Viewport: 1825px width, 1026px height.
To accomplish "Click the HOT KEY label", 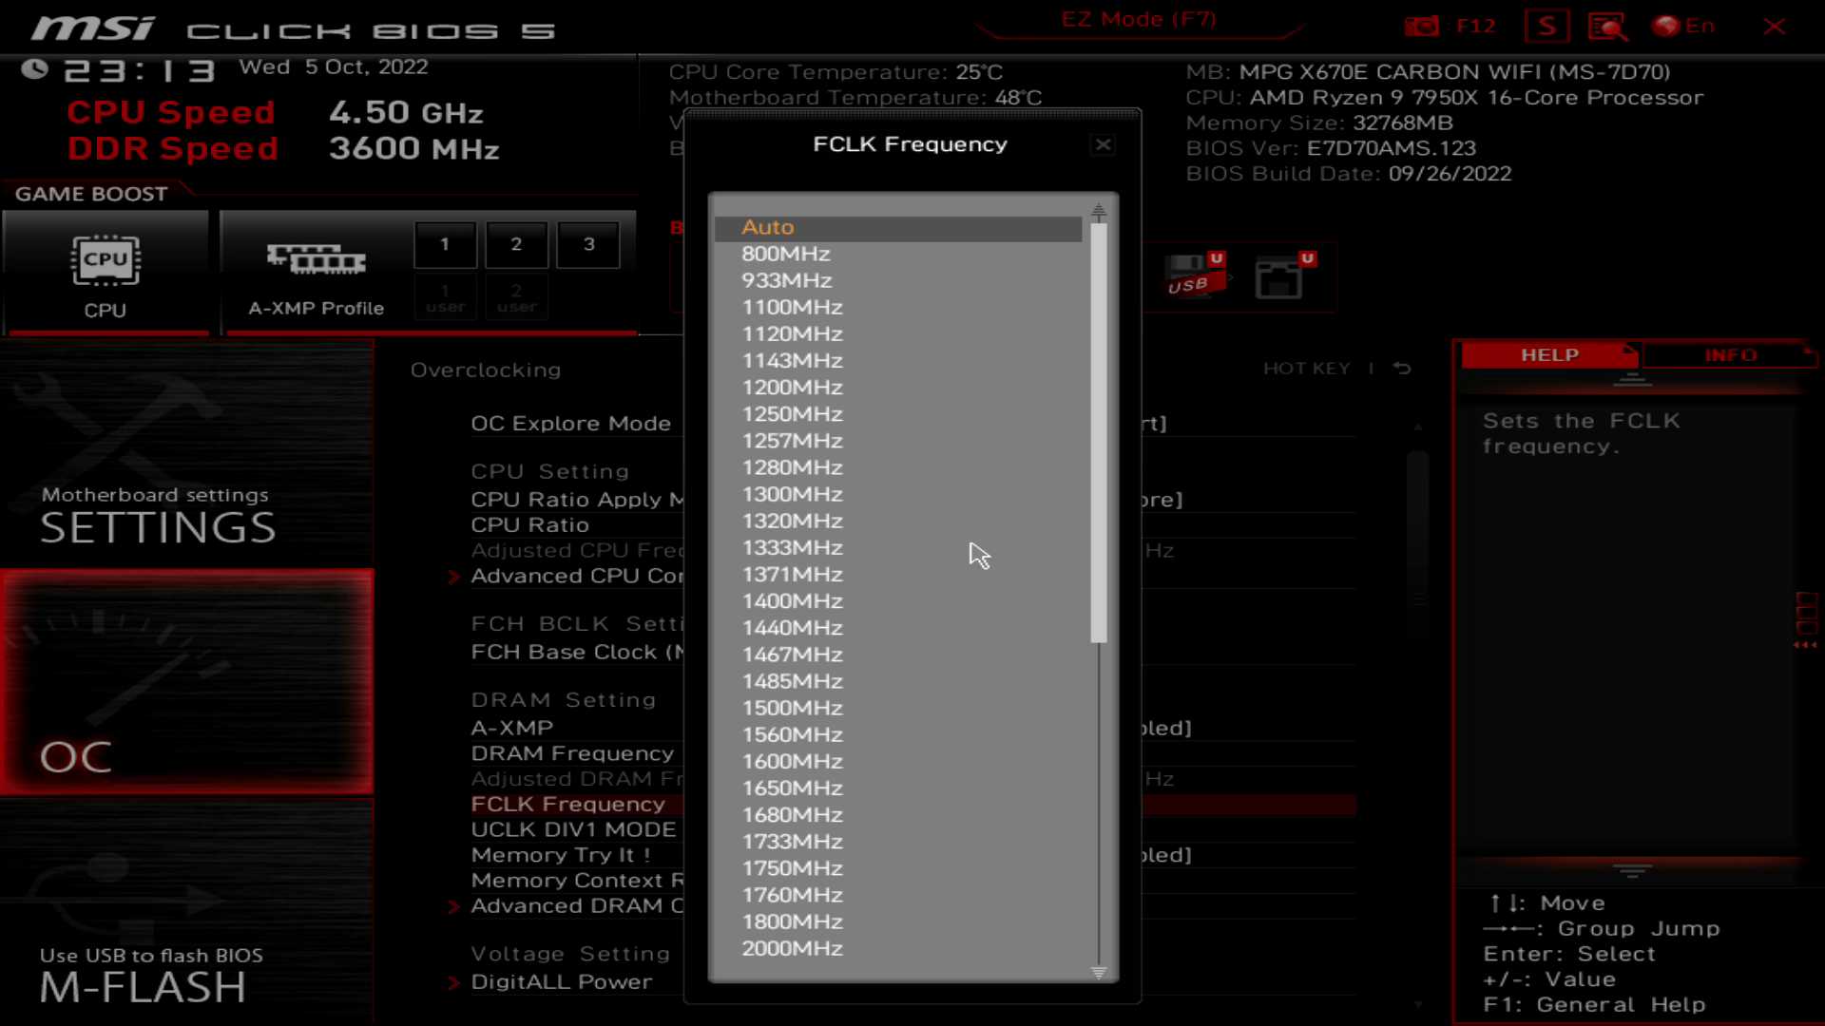I will point(1306,369).
